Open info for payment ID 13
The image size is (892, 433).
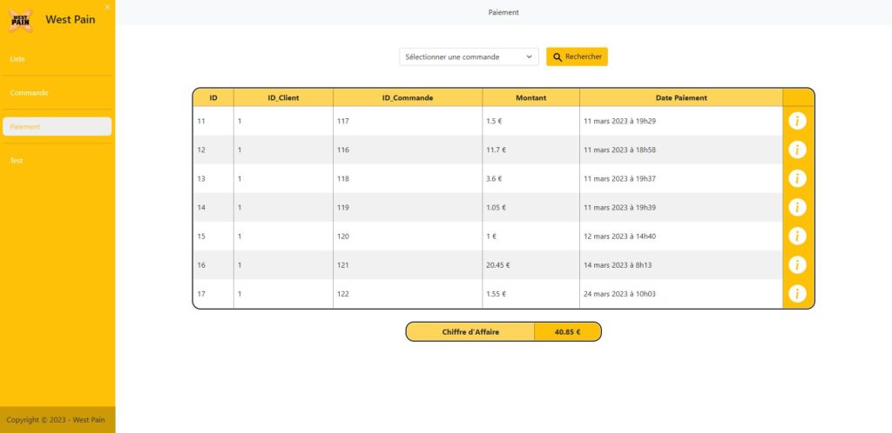[x=797, y=179]
